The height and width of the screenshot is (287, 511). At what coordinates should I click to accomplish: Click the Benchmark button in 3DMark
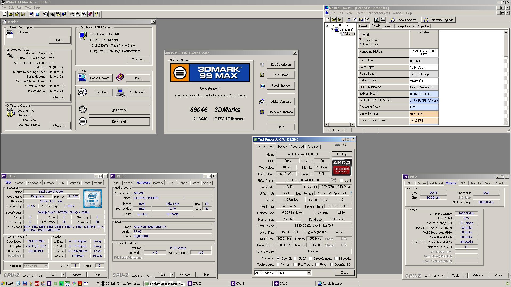tap(119, 121)
